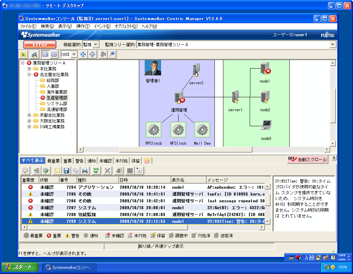Open the 機能選択 dropdown showing 監視

point(96,45)
